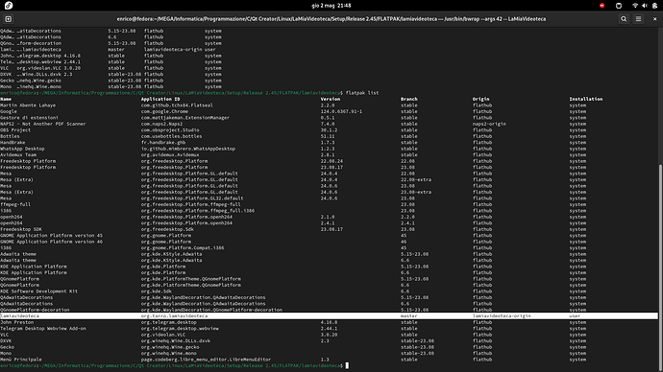This screenshot has width=663, height=372.
Task: Open the clock showing gio 2 mag 21:48
Action: pyautogui.click(x=331, y=6)
